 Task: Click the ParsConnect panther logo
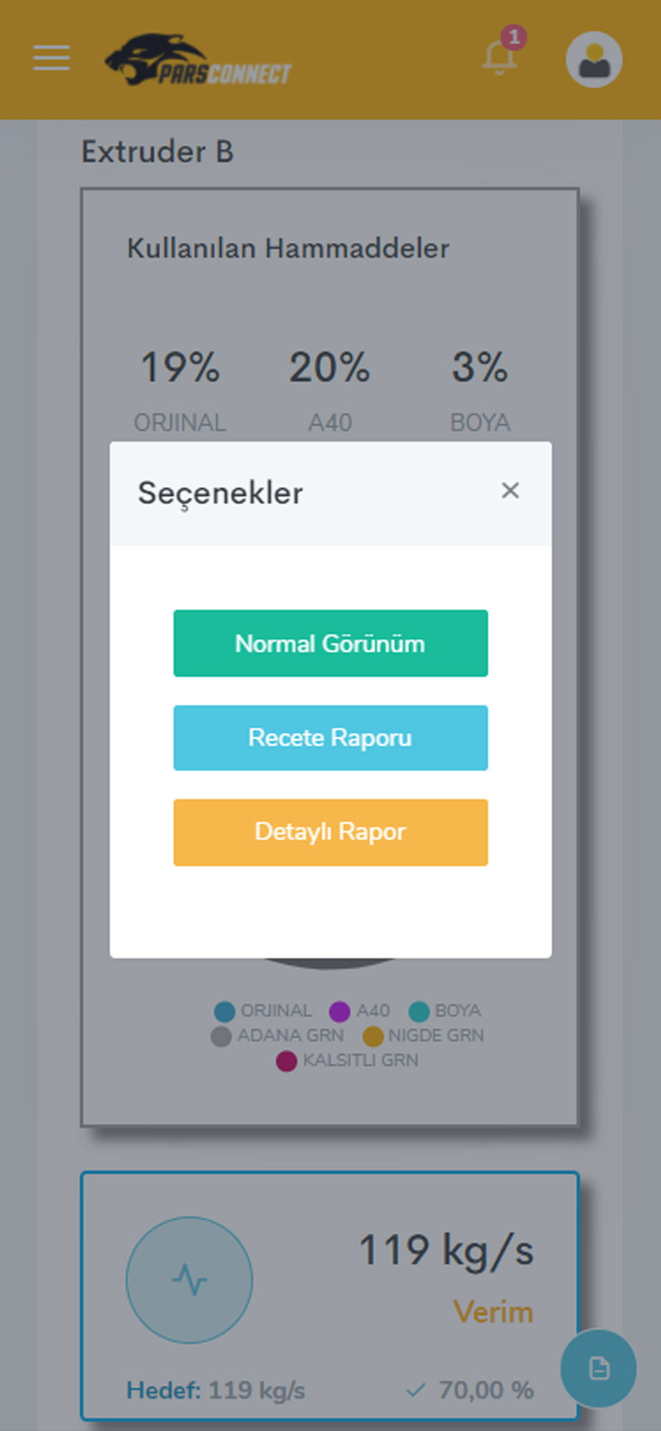[x=198, y=60]
